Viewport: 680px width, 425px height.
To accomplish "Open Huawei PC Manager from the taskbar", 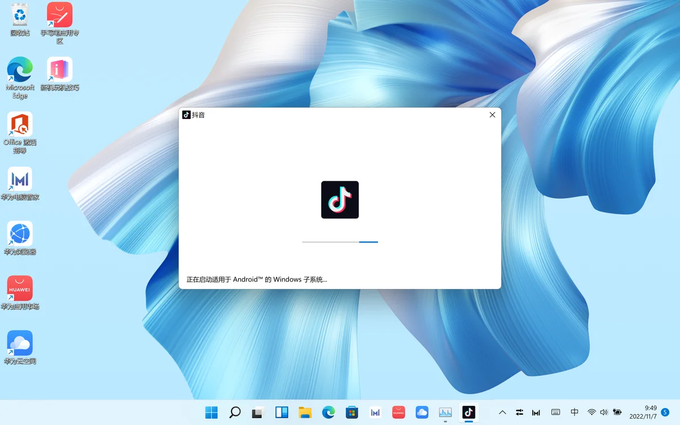I will coord(375,413).
